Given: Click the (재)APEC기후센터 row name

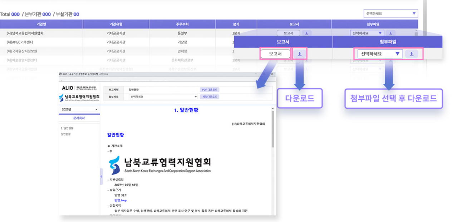Looking at the screenshot, I should click(x=20, y=42).
